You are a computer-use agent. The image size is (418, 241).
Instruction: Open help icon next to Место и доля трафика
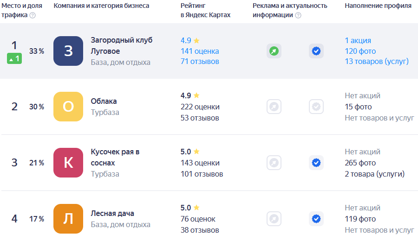coord(33,15)
